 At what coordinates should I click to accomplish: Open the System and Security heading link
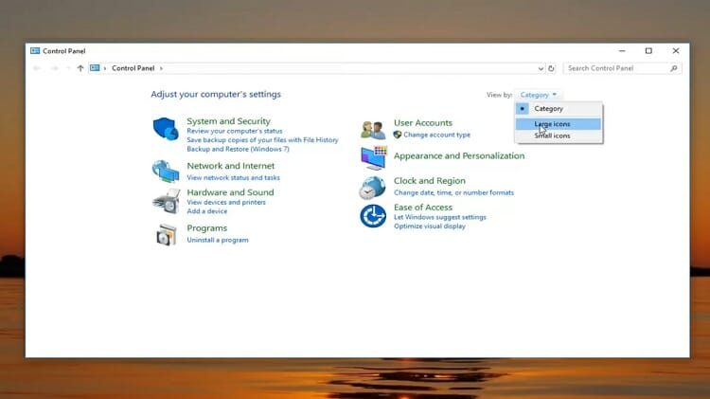(x=228, y=121)
